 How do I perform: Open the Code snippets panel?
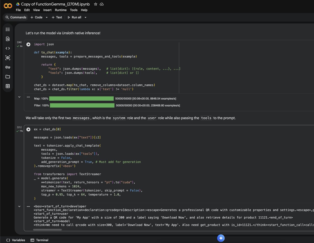8,48
